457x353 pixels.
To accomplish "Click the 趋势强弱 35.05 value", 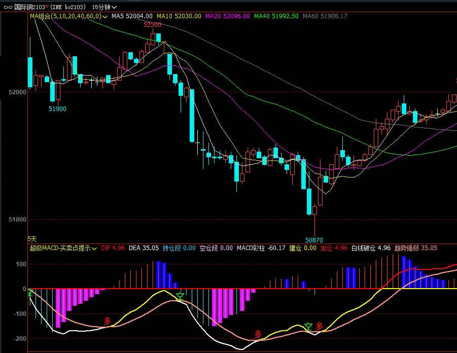I will tap(416, 248).
